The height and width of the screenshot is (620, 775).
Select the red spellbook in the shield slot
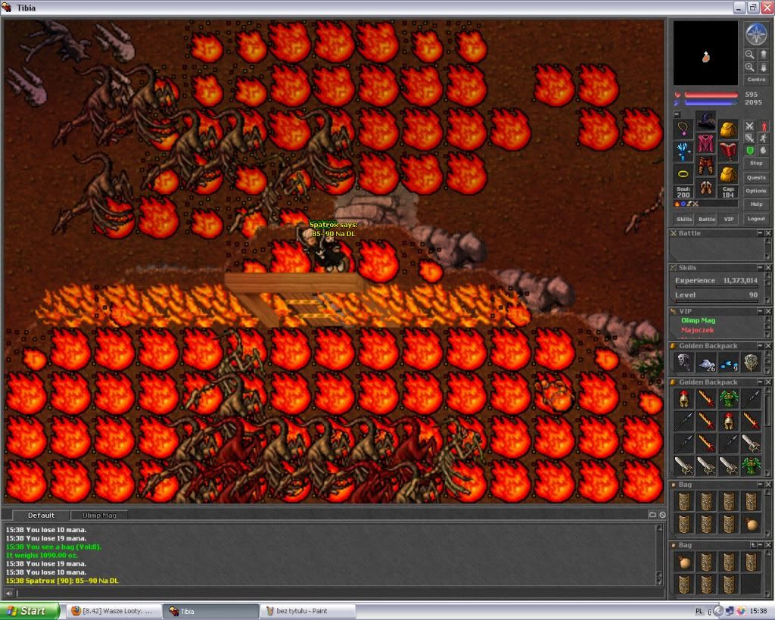click(728, 151)
